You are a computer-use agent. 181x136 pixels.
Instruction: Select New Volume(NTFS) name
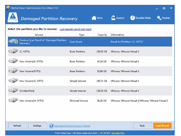click(x=30, y=71)
